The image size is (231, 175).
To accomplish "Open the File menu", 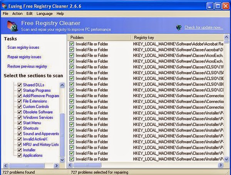I will pyautogui.click(x=5, y=14).
